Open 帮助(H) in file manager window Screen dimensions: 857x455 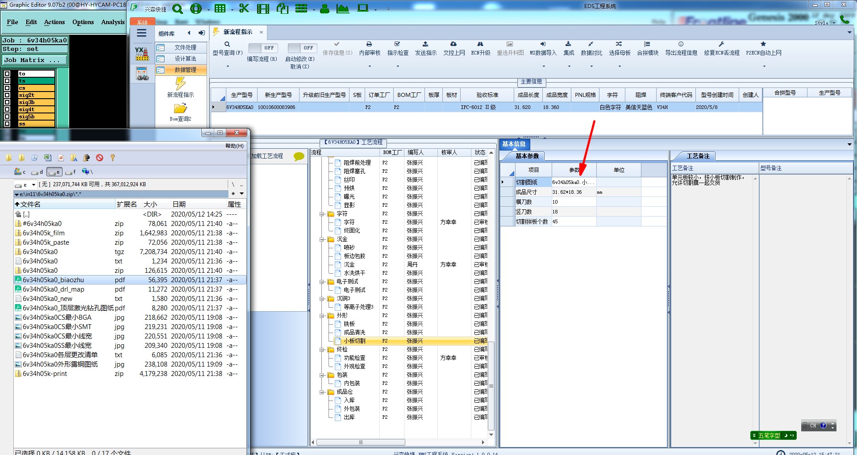coord(234,146)
